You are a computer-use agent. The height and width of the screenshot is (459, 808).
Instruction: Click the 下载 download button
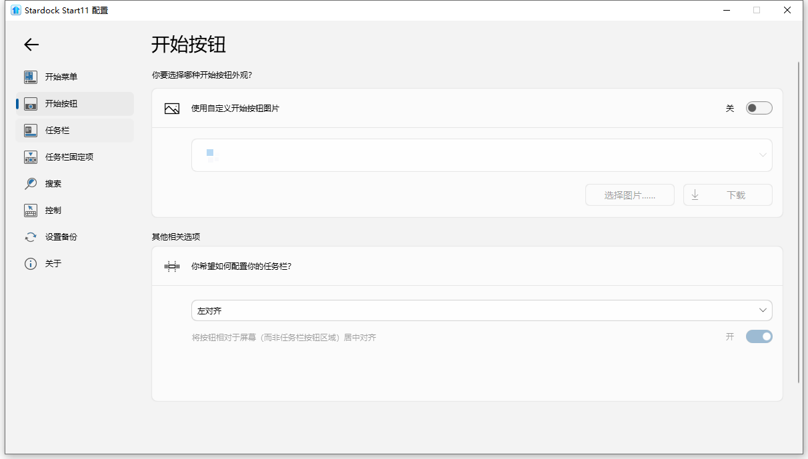[x=727, y=195]
